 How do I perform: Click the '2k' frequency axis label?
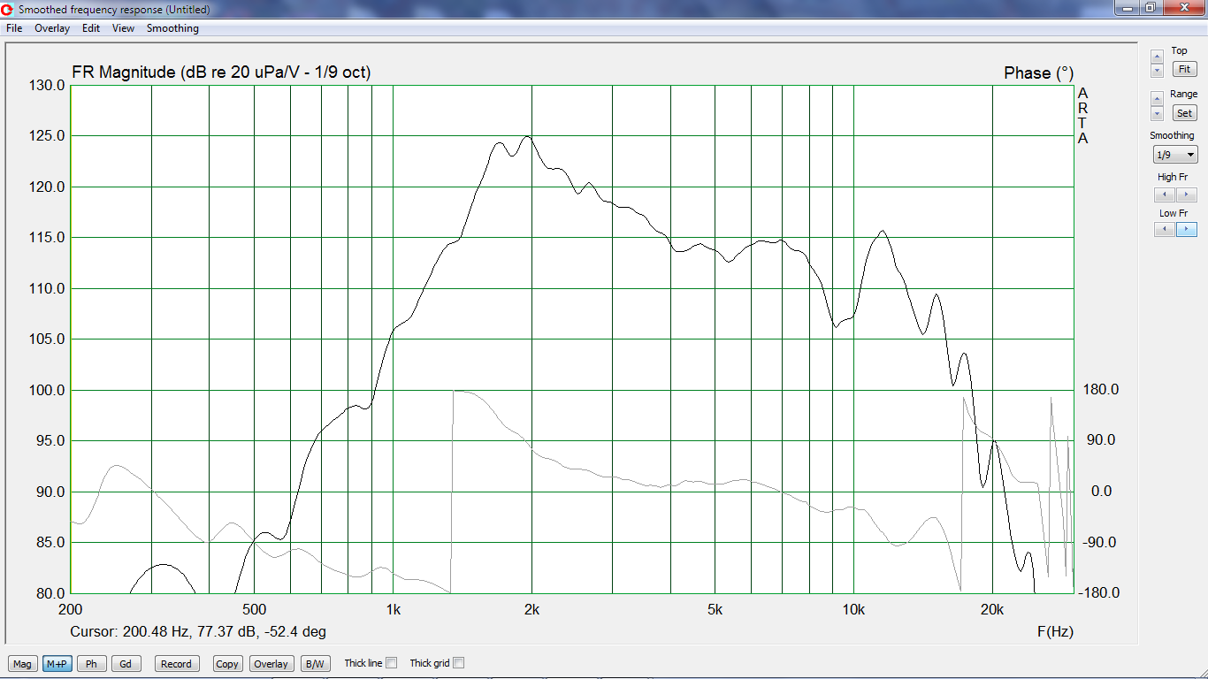pos(531,609)
